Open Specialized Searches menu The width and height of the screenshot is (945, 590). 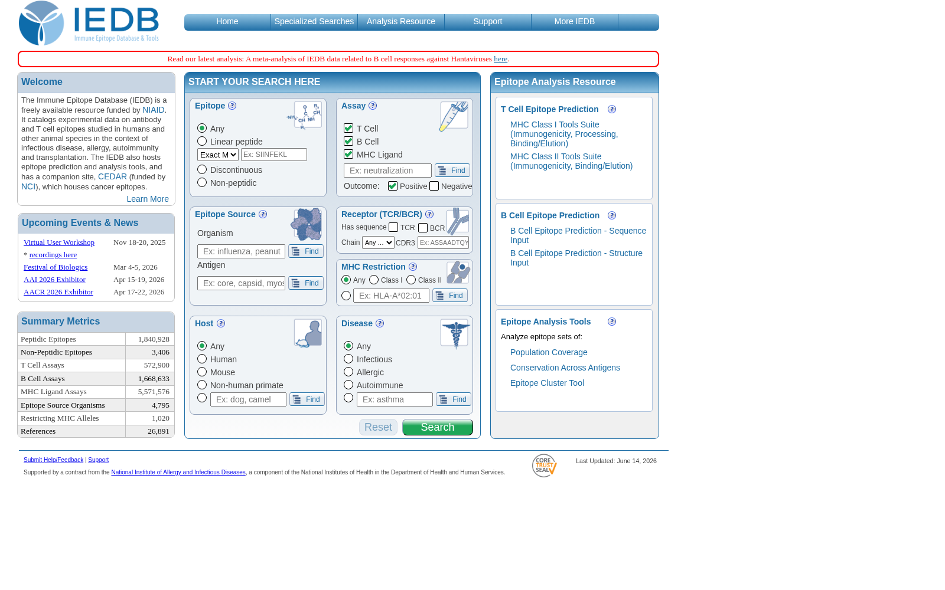pyautogui.click(x=314, y=22)
